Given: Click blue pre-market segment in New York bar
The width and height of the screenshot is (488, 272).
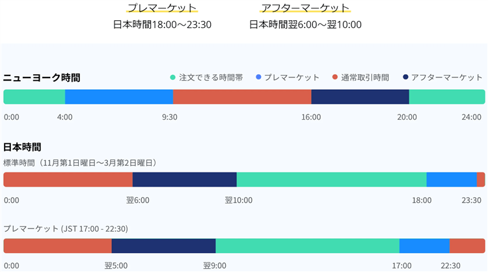Looking at the screenshot, I should tap(118, 97).
